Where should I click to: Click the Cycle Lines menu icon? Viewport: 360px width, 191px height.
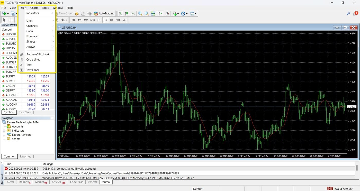point(22,60)
